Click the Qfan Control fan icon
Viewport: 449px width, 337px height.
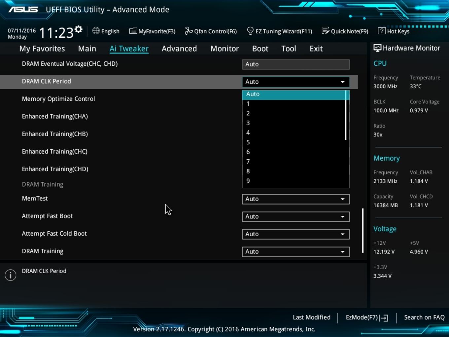tap(189, 31)
